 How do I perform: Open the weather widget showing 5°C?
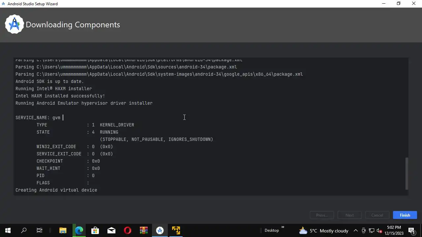click(x=323, y=230)
